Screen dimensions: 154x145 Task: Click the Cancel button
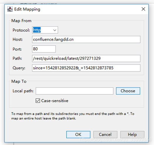(105, 134)
